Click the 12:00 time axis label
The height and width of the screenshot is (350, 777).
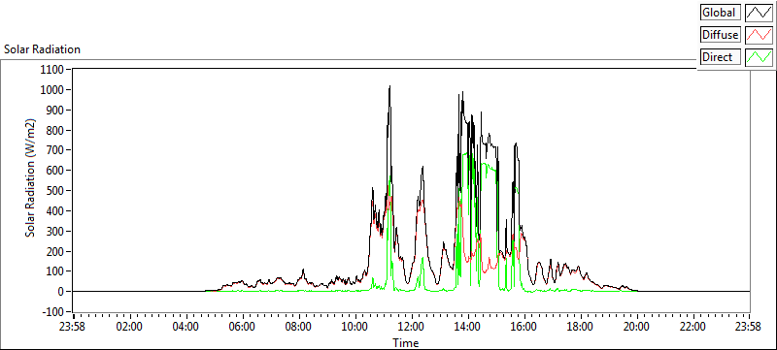(x=412, y=327)
